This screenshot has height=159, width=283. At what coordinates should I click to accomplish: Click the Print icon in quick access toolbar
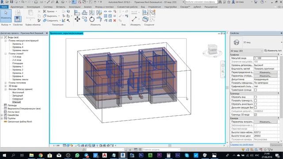36,2
